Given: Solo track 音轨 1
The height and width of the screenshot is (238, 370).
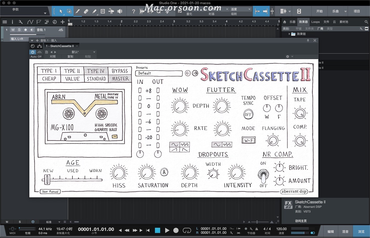Looking at the screenshot, I should pos(19,30).
